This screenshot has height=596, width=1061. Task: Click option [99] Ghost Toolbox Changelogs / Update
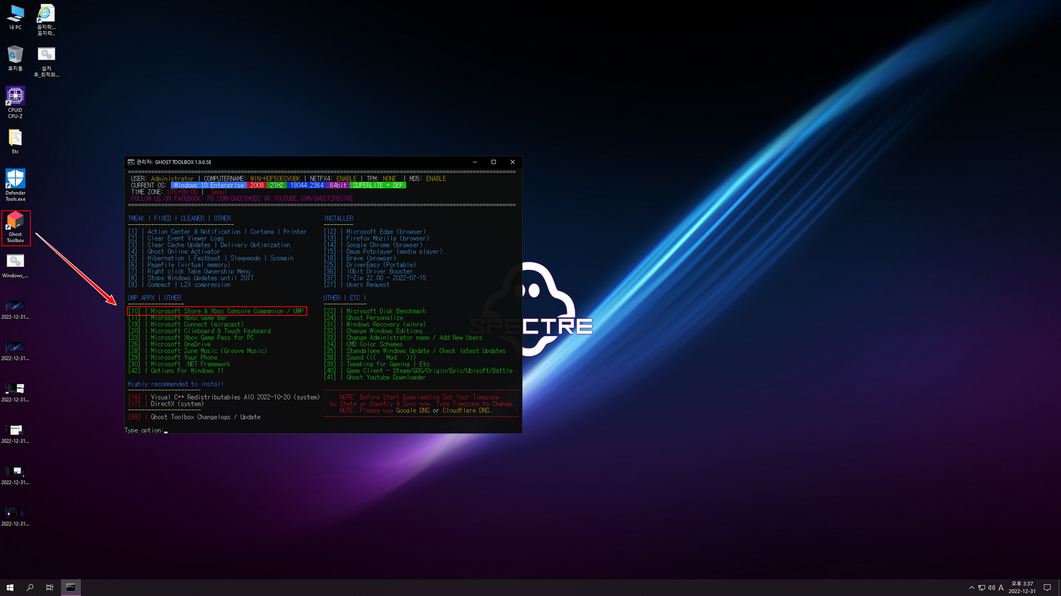coord(194,417)
